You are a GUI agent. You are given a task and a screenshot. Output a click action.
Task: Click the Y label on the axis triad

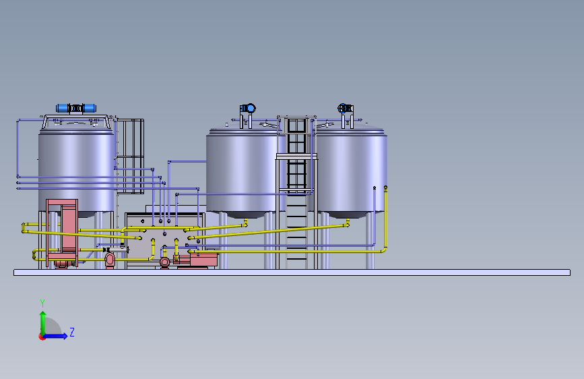tap(42, 303)
